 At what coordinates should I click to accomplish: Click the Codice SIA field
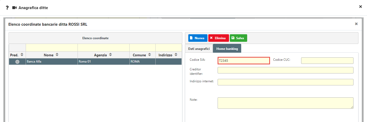coord(244,60)
